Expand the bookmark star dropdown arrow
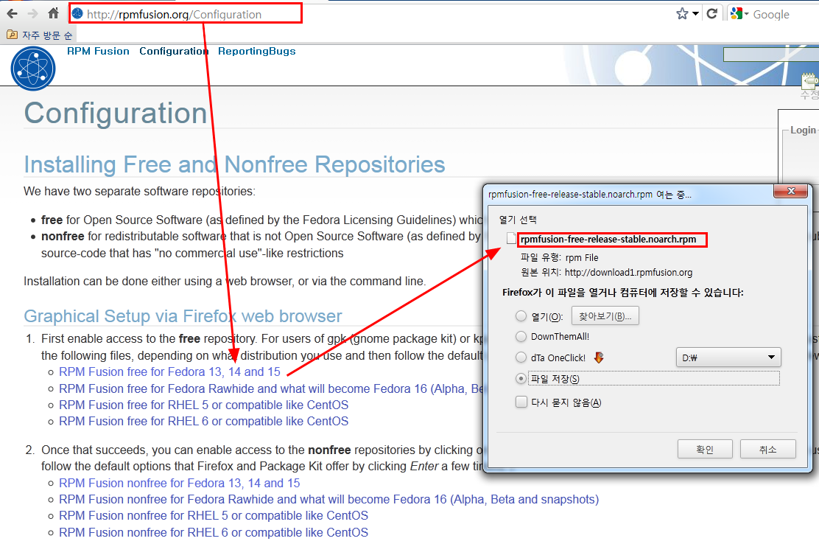Screen dimensions: 819x544 (695, 14)
